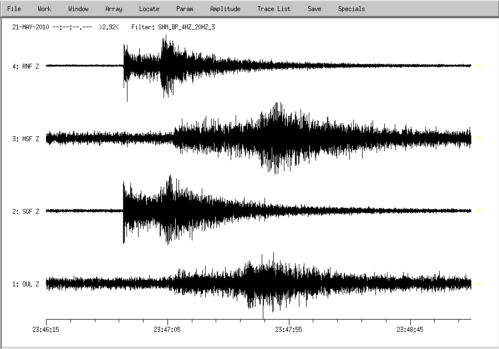Click the Filter SHM_BP_4HZ_20HZ_3 text
The height and width of the screenshot is (349, 499).
coord(173,27)
